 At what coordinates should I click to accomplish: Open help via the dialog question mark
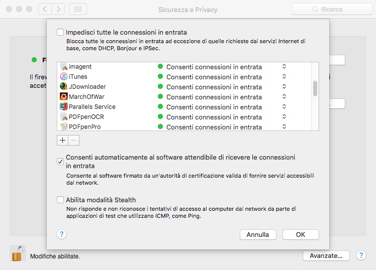(62, 234)
